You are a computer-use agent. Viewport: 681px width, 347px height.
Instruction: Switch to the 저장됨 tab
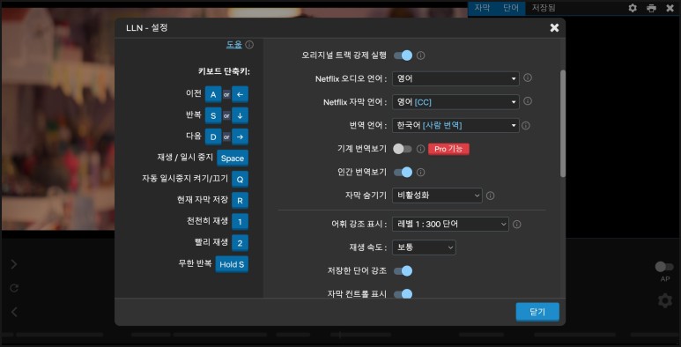click(x=544, y=8)
